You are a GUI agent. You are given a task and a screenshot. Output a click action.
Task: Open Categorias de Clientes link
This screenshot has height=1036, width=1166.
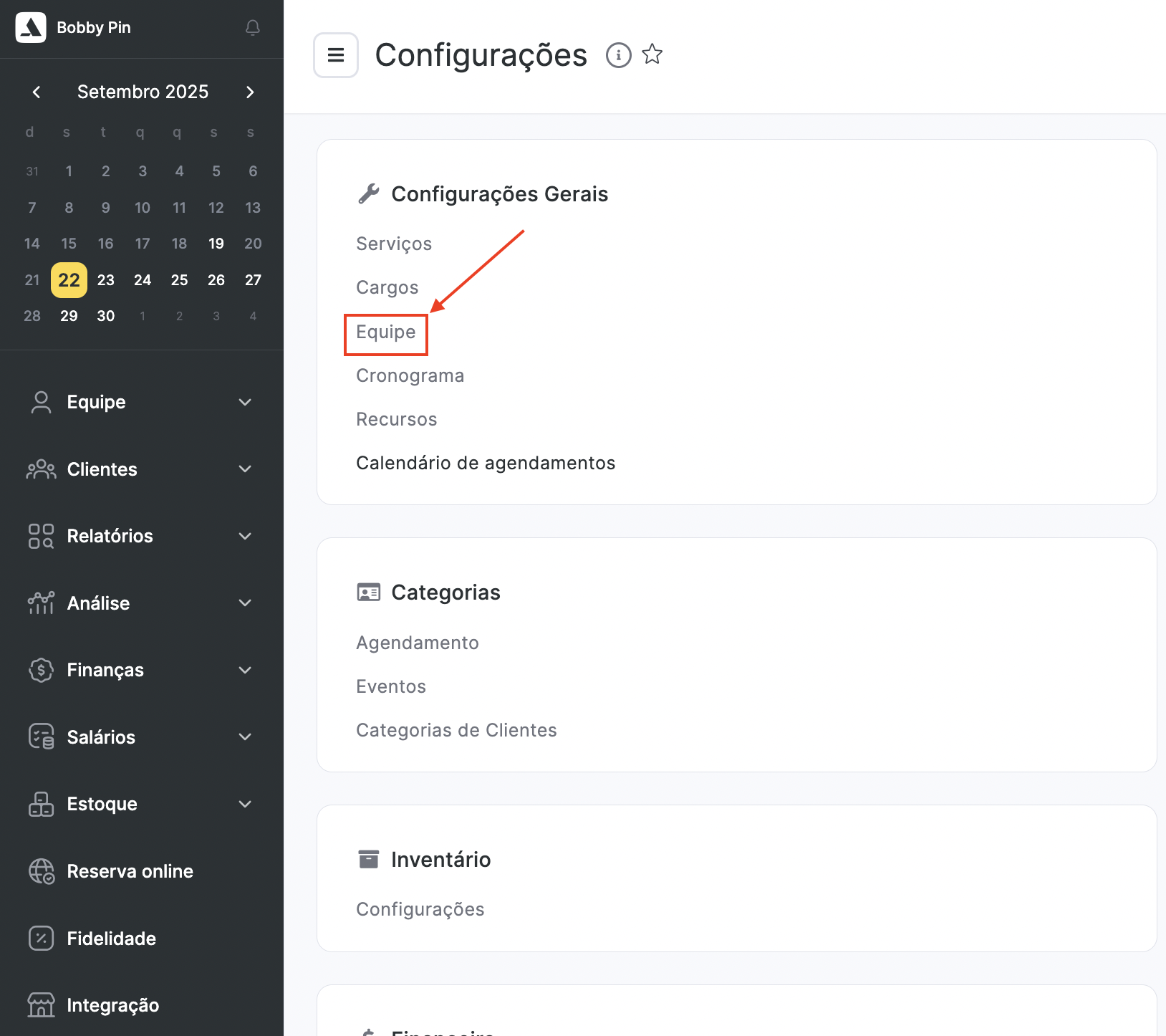coord(456,730)
